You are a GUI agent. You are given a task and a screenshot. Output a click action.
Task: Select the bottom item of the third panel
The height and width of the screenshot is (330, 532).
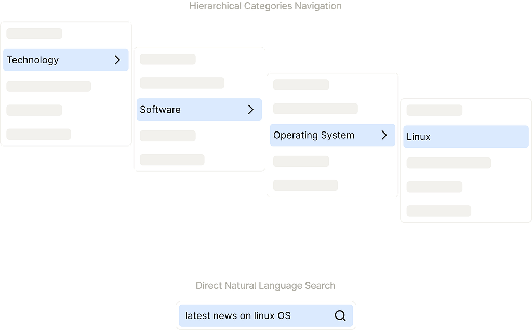pos(305,184)
